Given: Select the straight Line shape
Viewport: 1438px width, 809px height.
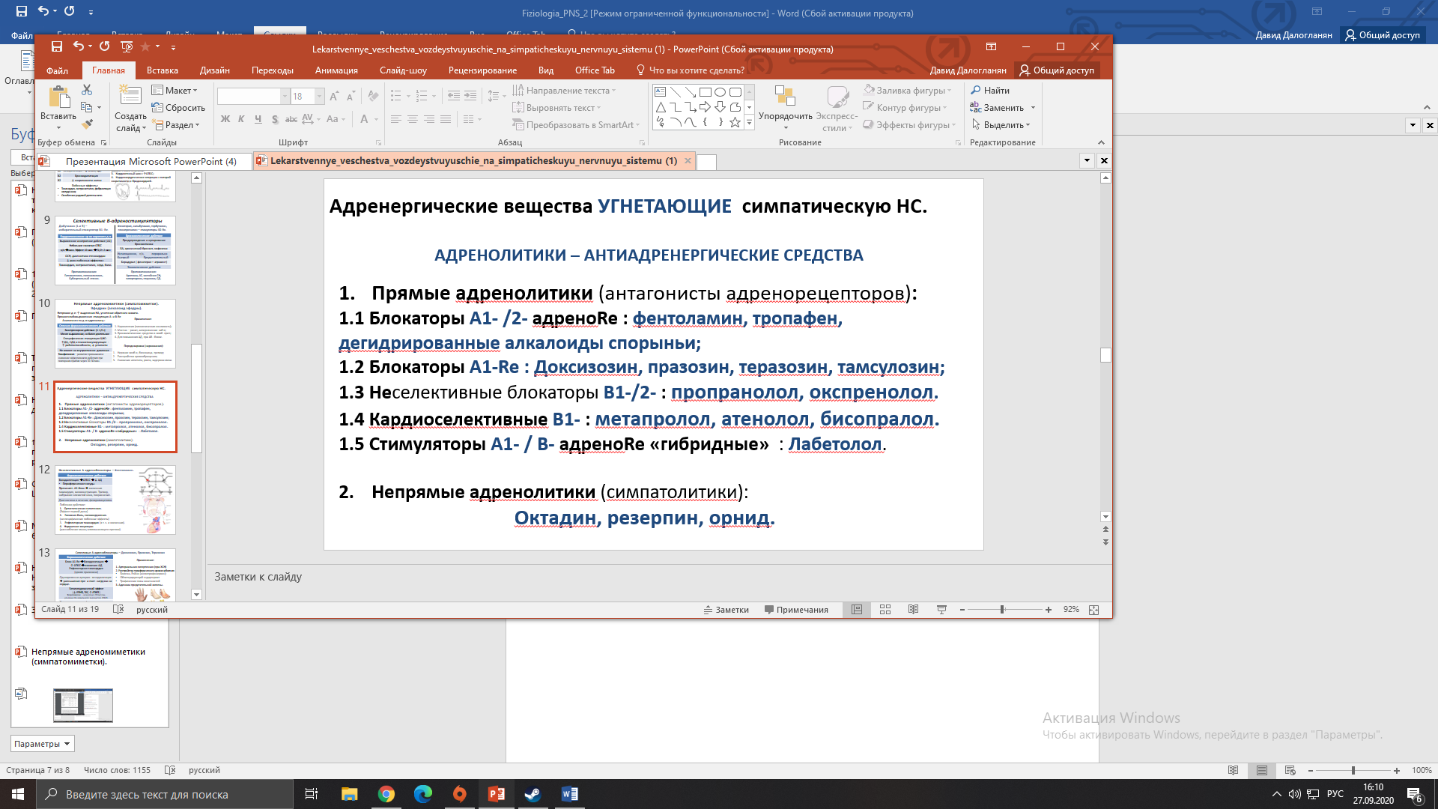Looking at the screenshot, I should coord(675,92).
